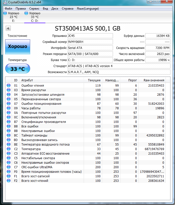The image size is (175, 205).
Task: Click status circle for 07 Ошибки позиционирования
Action: 9,104
